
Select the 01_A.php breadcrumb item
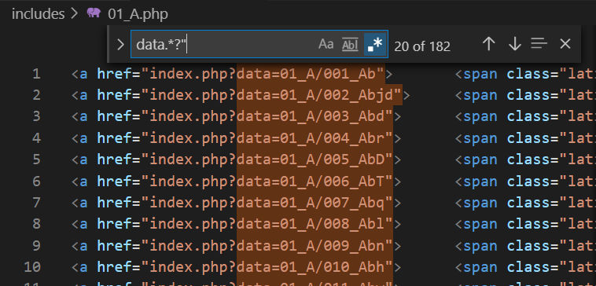(138, 14)
